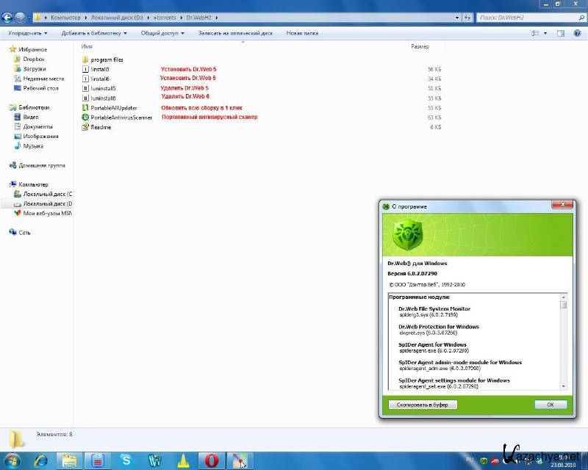Select the Readme file

[x=101, y=127]
